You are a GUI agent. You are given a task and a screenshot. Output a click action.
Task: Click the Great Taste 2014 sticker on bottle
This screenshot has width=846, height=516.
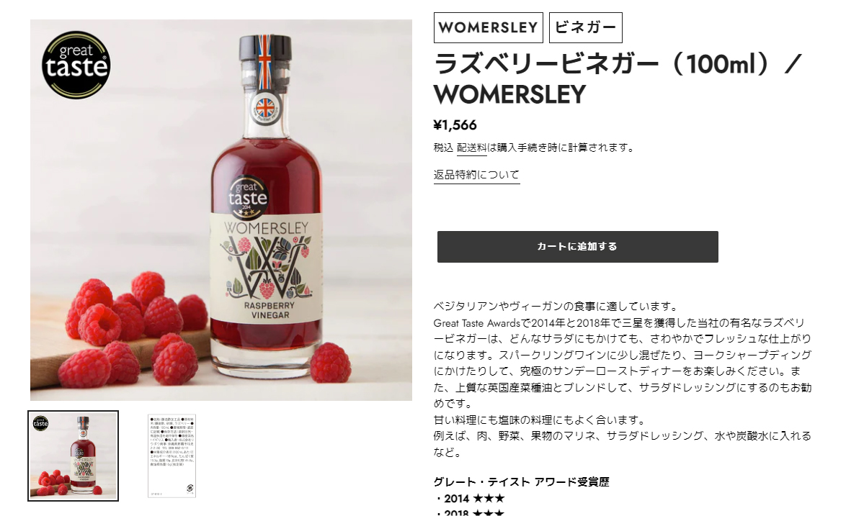coord(248,197)
